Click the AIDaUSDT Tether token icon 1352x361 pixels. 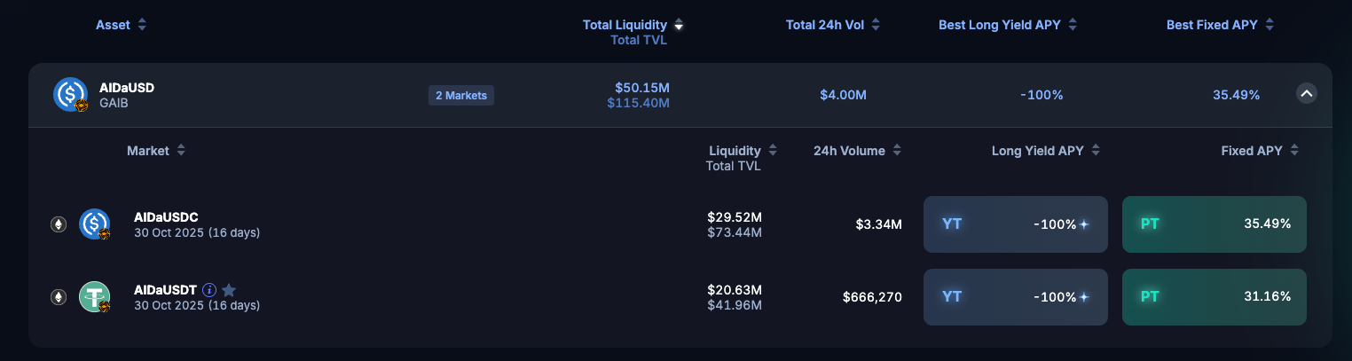[x=94, y=297]
